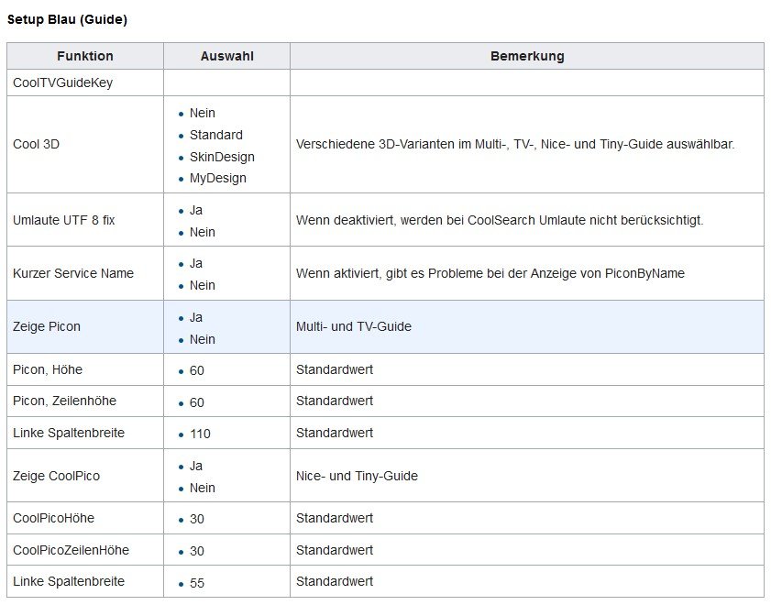This screenshot has height=605, width=771.
Task: Click the "Nice- und Tiny-Guide" remark
Action: [x=357, y=476]
